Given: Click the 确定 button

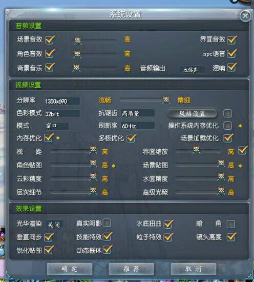Looking at the screenshot, I should click(70, 269).
